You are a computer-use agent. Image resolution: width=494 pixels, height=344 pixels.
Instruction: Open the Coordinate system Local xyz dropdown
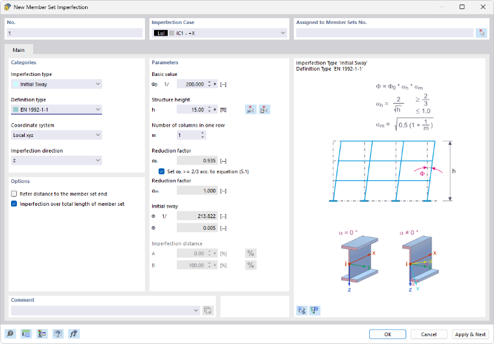coord(98,135)
